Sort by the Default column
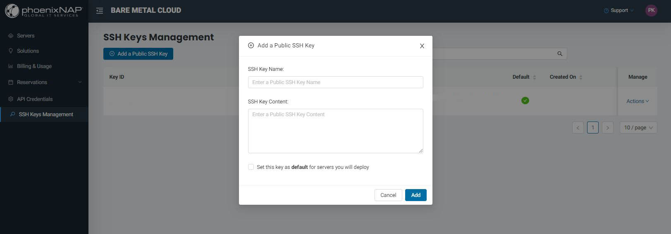Image resolution: width=671 pixels, height=234 pixels. click(534, 77)
